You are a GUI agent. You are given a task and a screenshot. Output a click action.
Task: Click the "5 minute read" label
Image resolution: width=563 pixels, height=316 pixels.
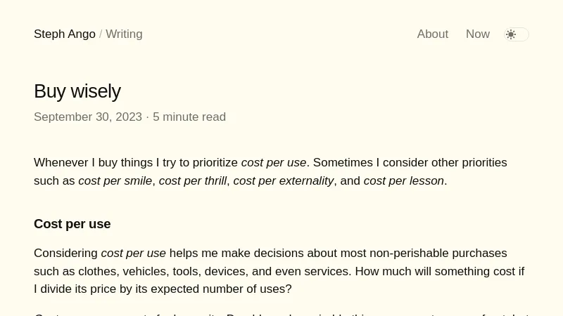pos(189,117)
